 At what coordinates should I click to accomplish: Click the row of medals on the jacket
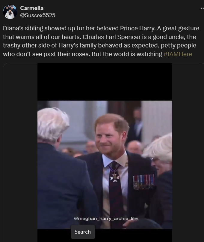point(143,182)
